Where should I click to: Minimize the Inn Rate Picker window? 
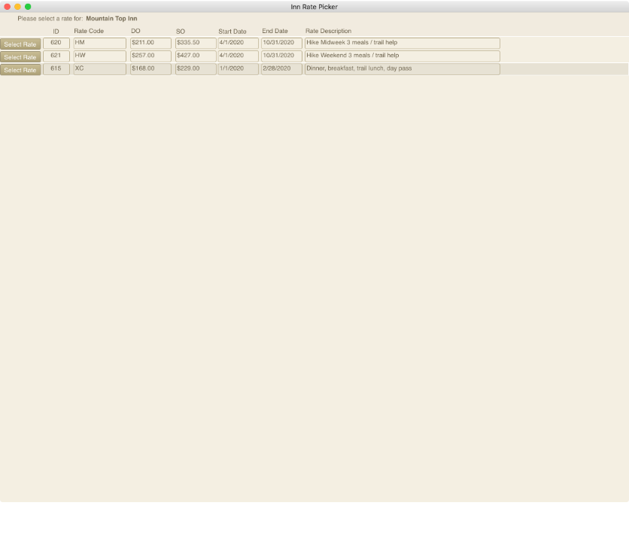coord(18,7)
